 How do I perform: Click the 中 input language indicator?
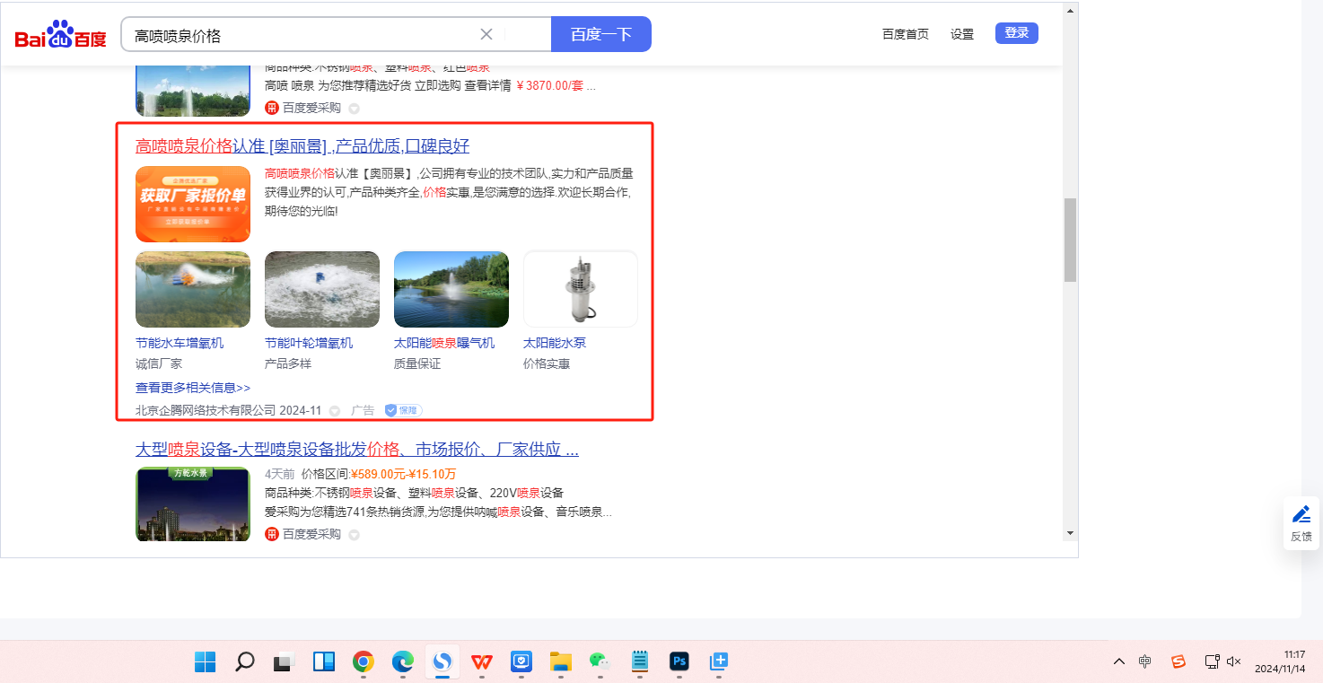click(x=1145, y=661)
